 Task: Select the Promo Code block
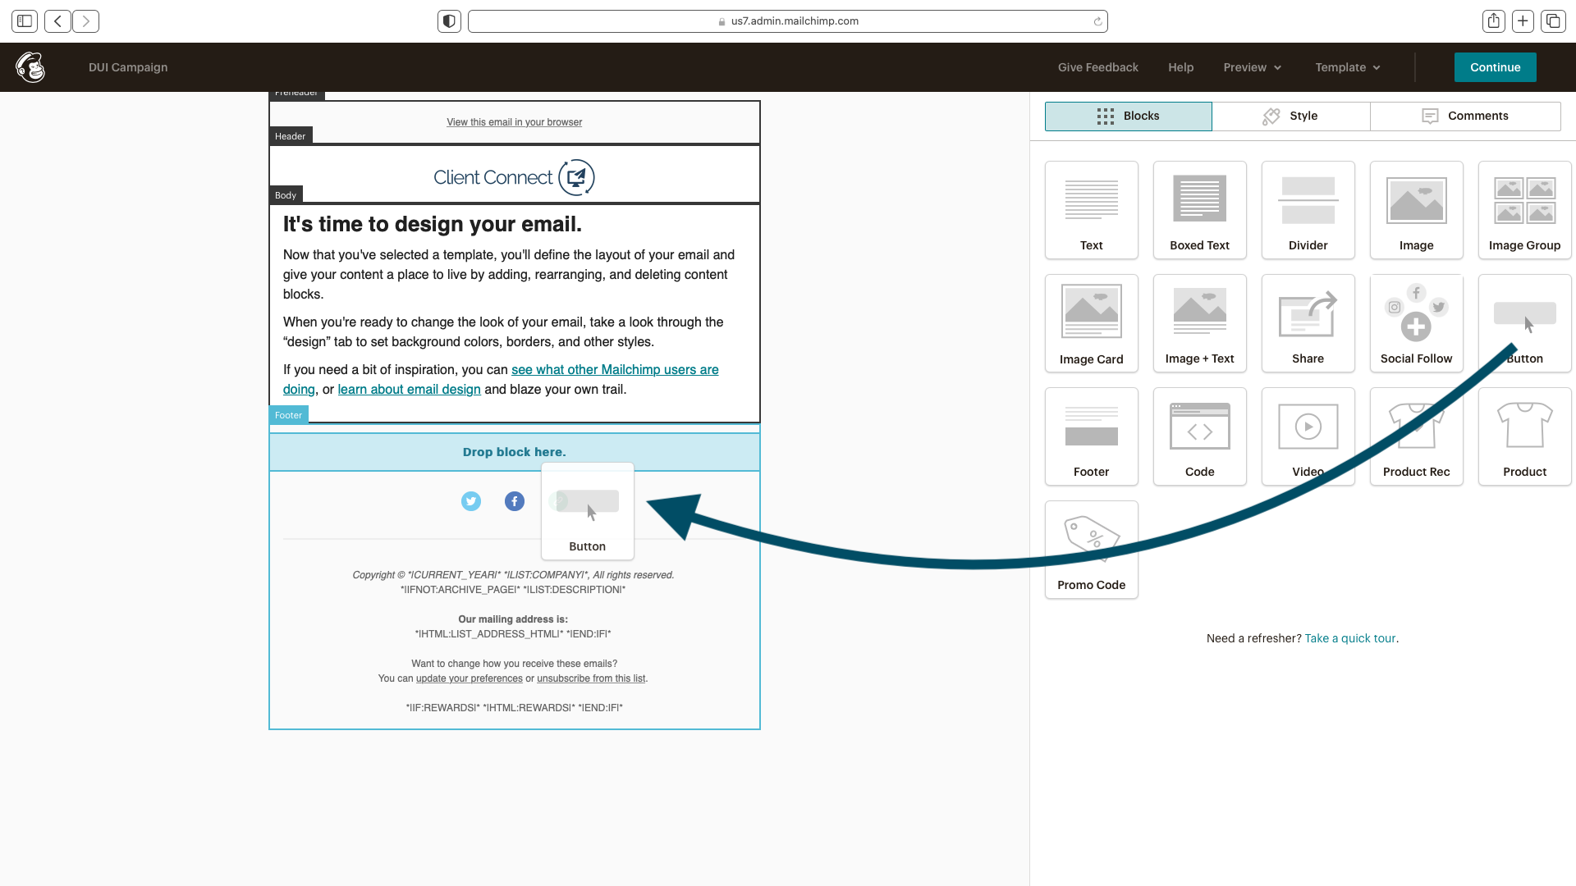click(1091, 550)
